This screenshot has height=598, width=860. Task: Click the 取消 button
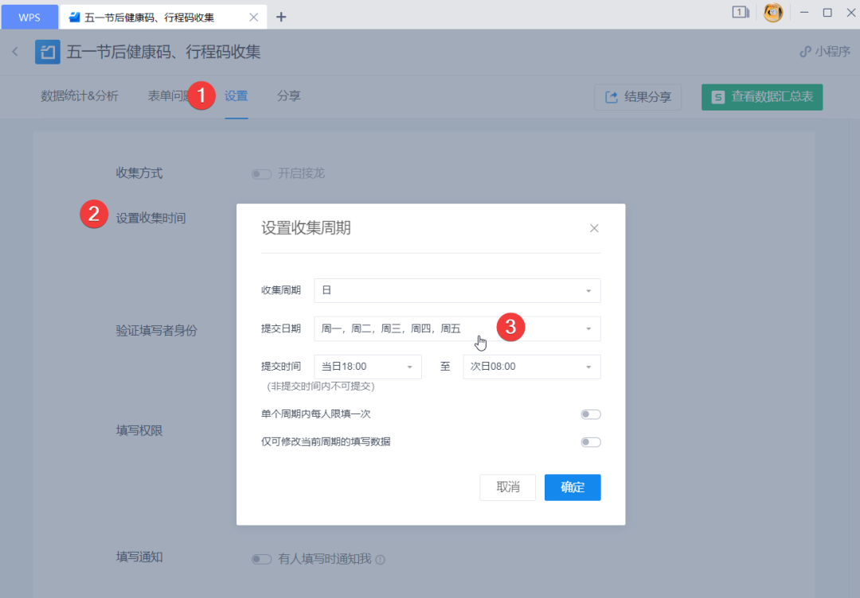click(x=507, y=487)
